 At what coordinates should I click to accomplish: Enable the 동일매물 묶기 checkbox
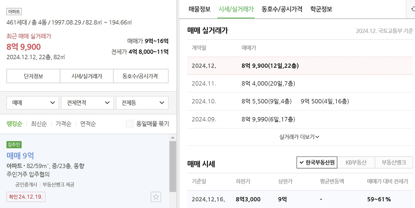(x=130, y=123)
